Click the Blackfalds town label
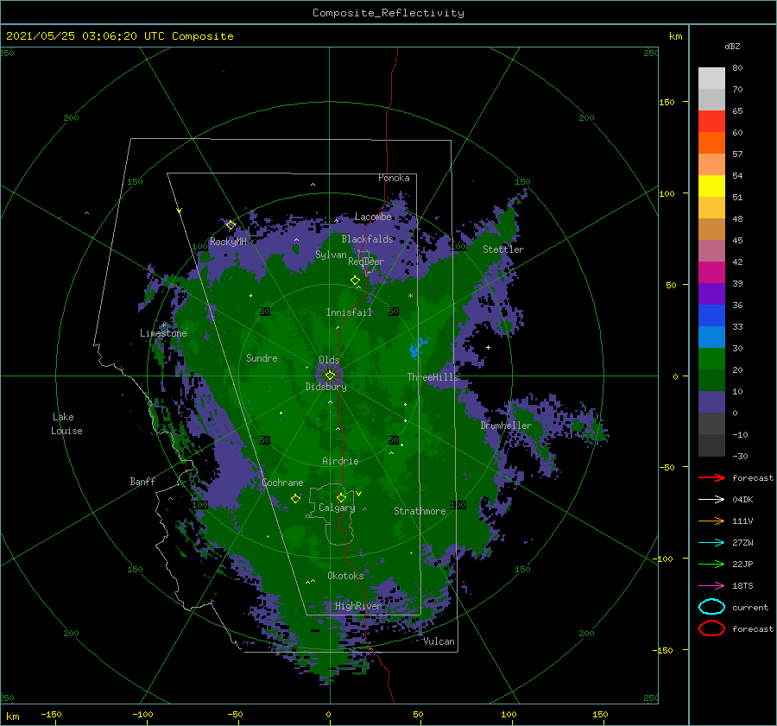The image size is (777, 726). point(367,239)
